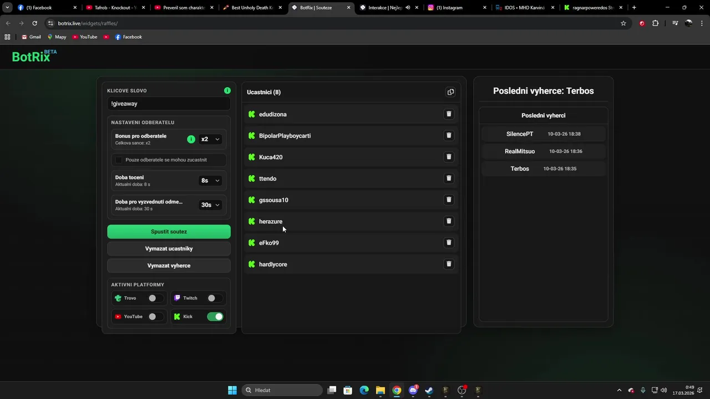Delete gssousa10 from participants
Screen dimensions: 710x399
point(449,199)
